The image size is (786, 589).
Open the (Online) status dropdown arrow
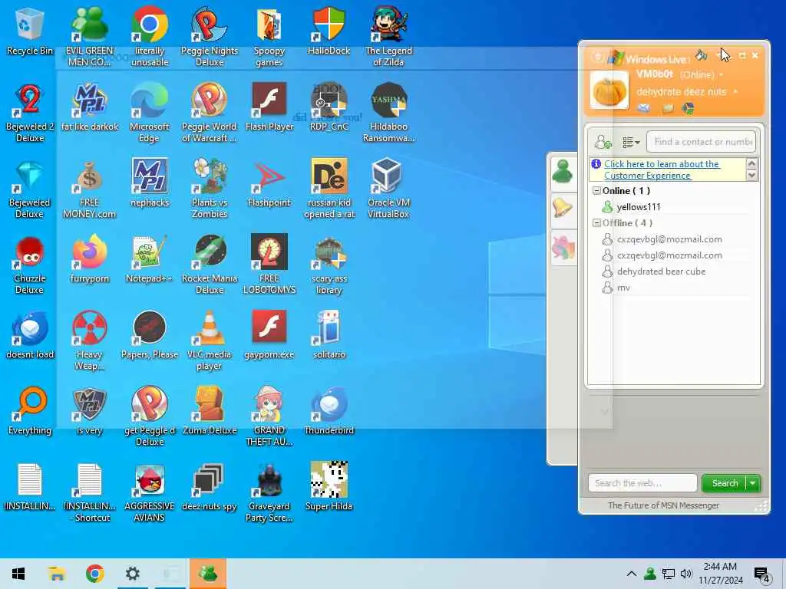pyautogui.click(x=722, y=75)
